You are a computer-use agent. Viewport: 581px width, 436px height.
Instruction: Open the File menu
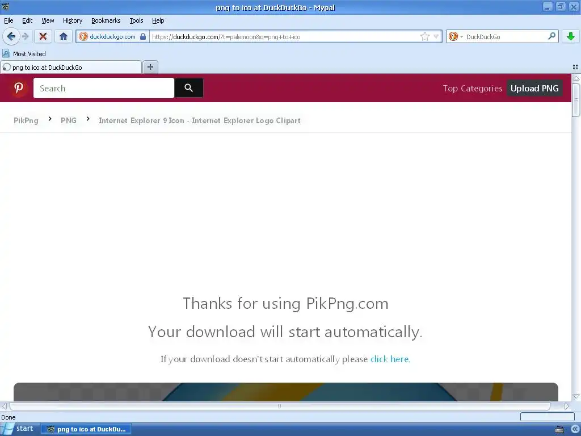(9, 21)
